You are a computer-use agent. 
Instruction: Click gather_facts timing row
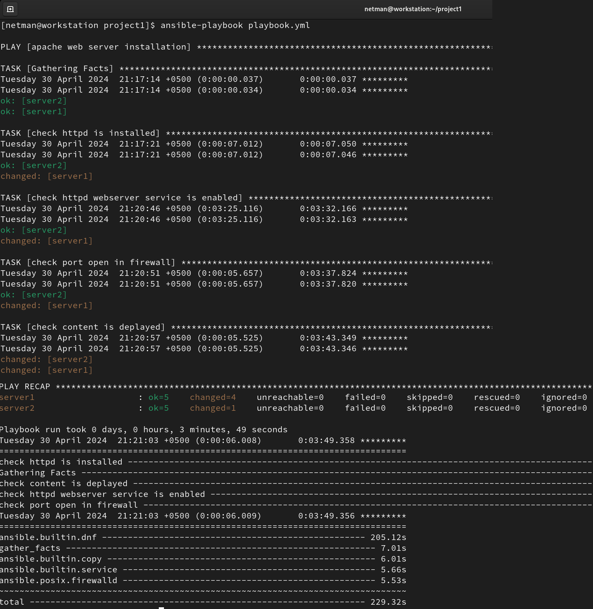[x=203, y=548]
